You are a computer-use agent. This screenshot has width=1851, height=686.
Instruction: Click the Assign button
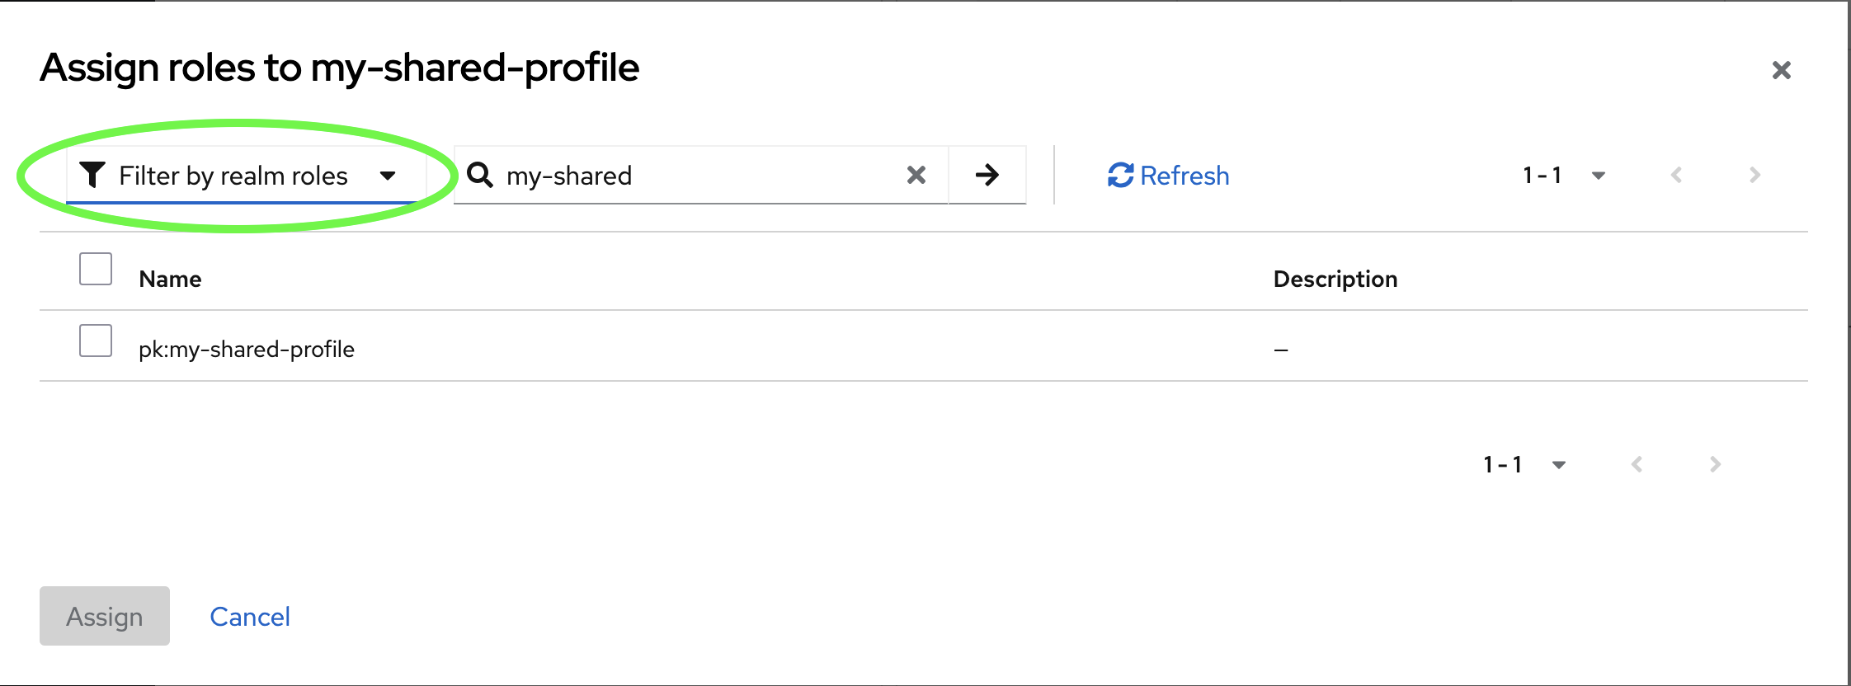104,616
